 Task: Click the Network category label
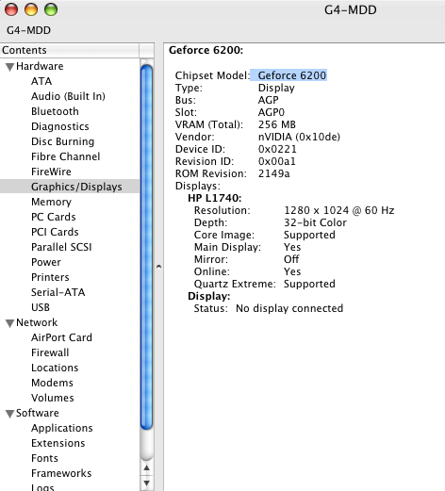tap(37, 322)
